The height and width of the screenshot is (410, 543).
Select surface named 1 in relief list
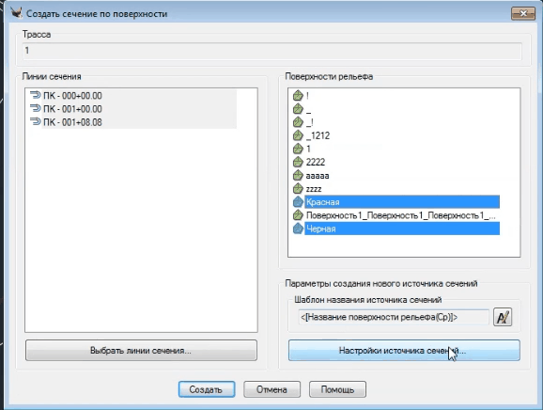pos(308,149)
